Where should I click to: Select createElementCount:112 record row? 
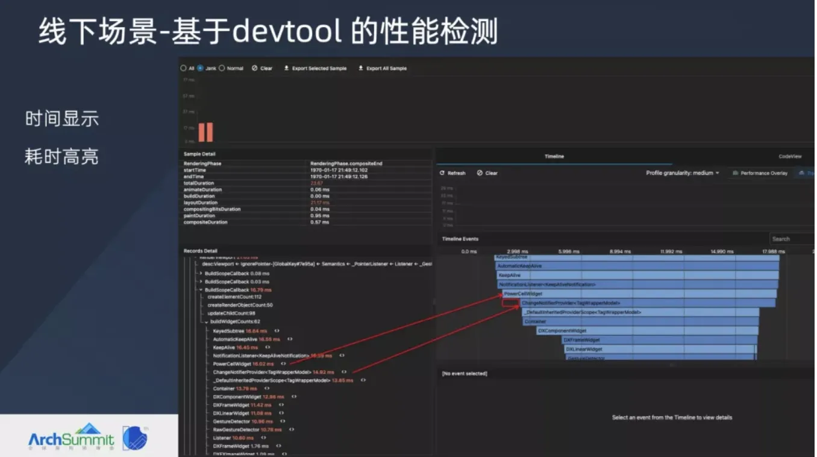(x=234, y=297)
